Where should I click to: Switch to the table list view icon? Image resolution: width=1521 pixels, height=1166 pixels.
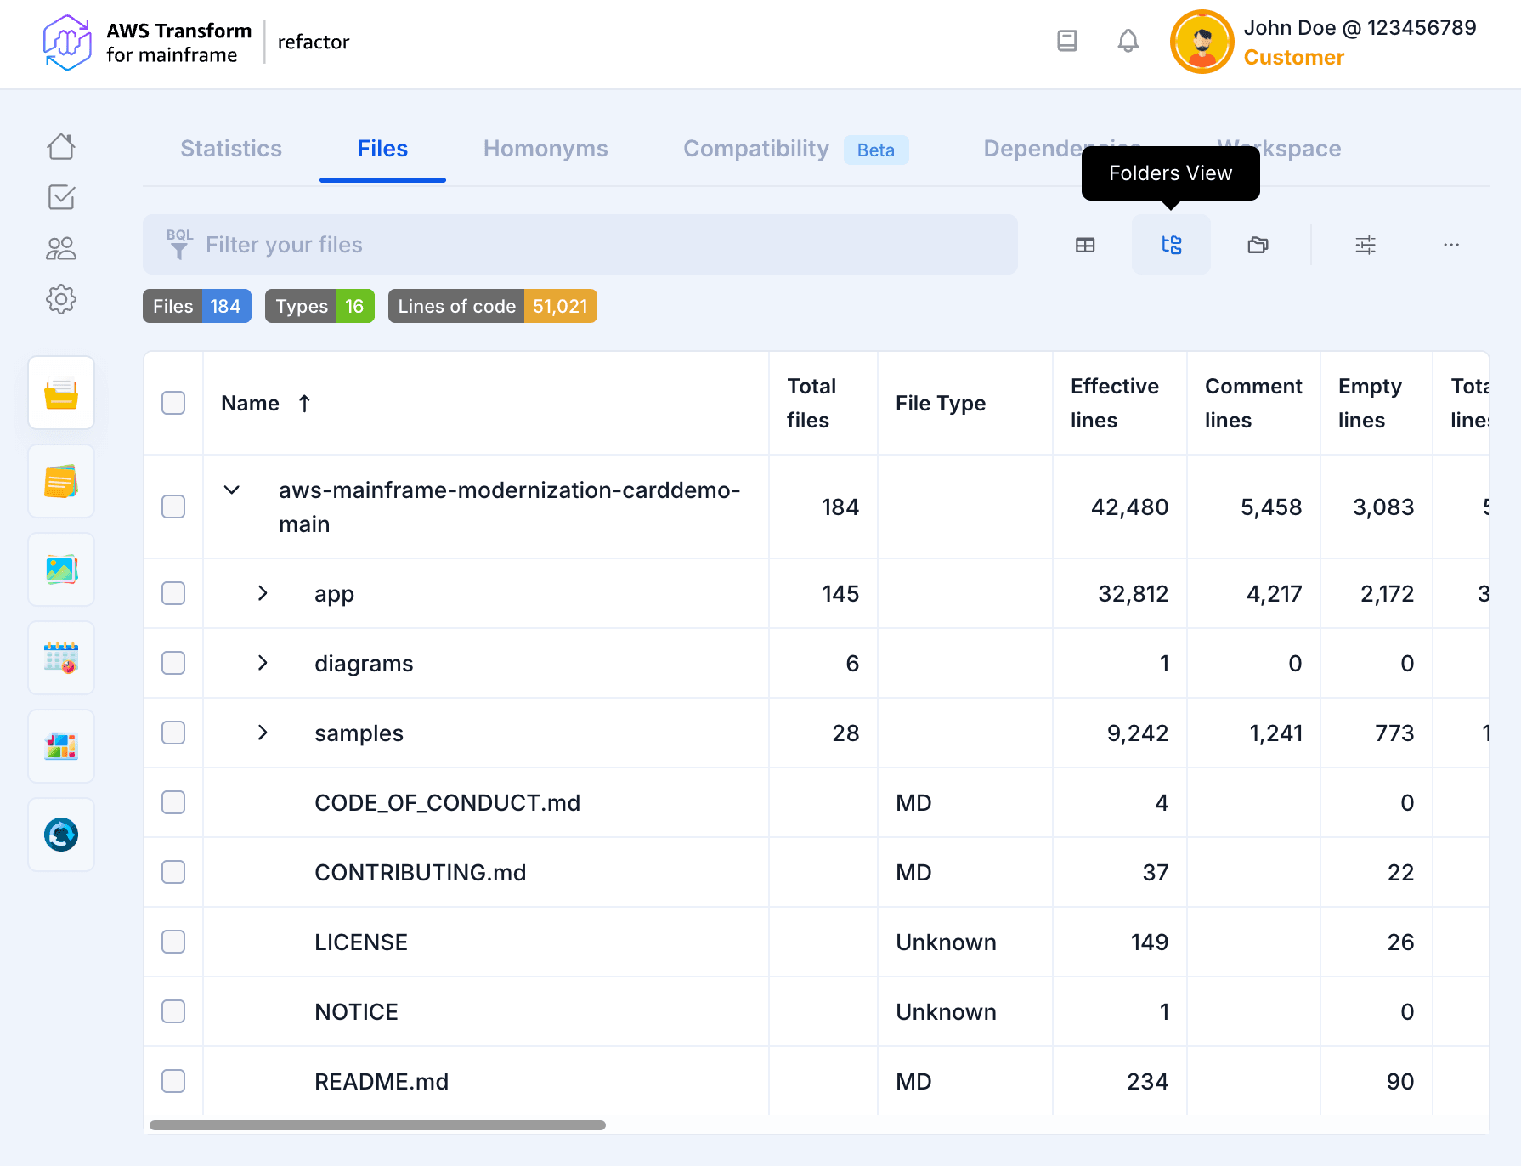[1085, 246]
